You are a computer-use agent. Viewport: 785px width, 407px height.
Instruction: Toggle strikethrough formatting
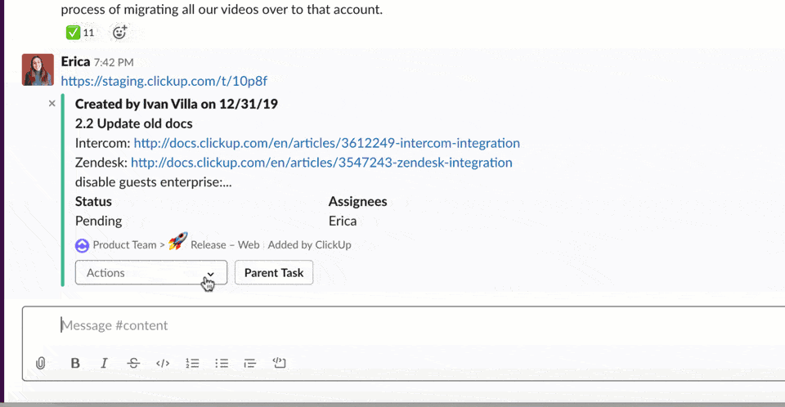(x=133, y=363)
